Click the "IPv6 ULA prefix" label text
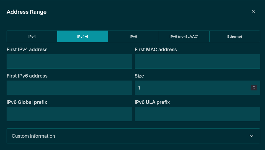This screenshot has height=150, width=265. point(152,102)
